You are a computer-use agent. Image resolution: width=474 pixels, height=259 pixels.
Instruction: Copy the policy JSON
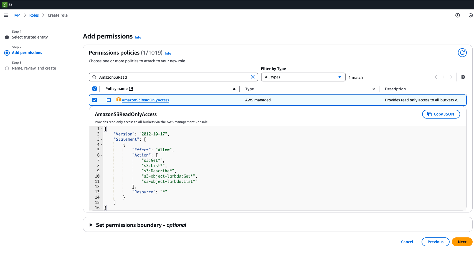tap(441, 114)
